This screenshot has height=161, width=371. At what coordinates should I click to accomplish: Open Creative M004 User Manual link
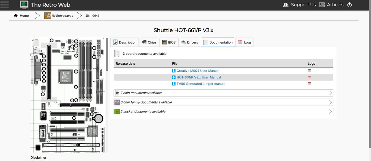(x=198, y=71)
